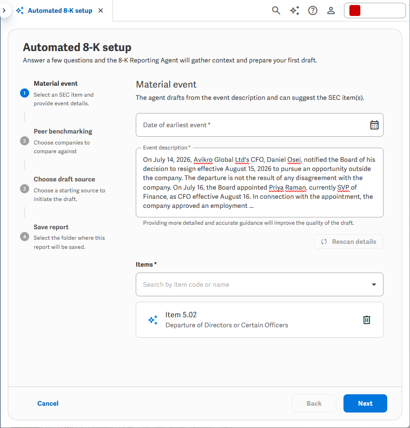Close the Automated 8-K setup tab
The width and height of the screenshot is (410, 428).
[101, 10]
